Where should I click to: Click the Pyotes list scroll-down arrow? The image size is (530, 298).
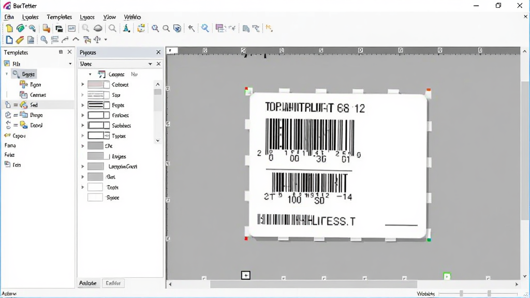[x=157, y=141]
